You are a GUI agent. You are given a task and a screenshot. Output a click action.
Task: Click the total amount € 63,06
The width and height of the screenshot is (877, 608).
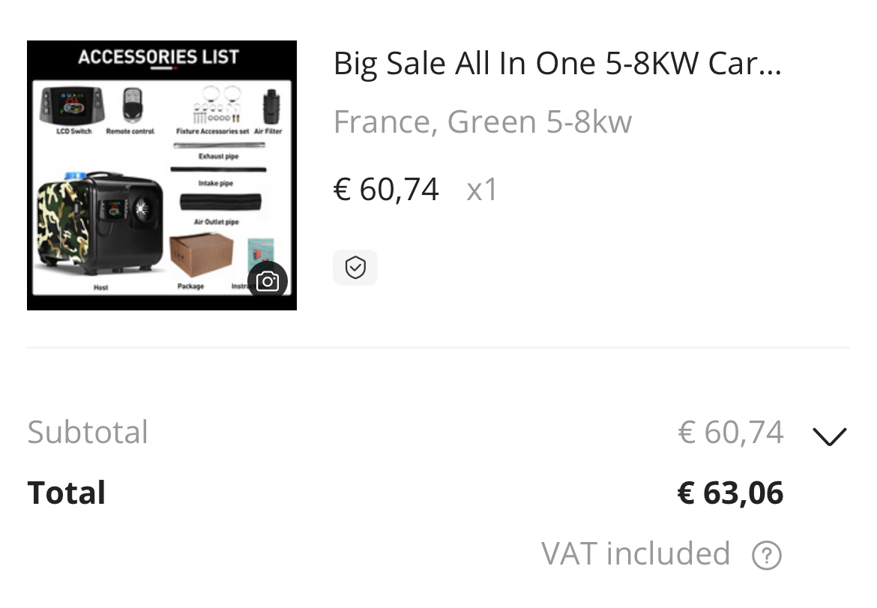[730, 493]
